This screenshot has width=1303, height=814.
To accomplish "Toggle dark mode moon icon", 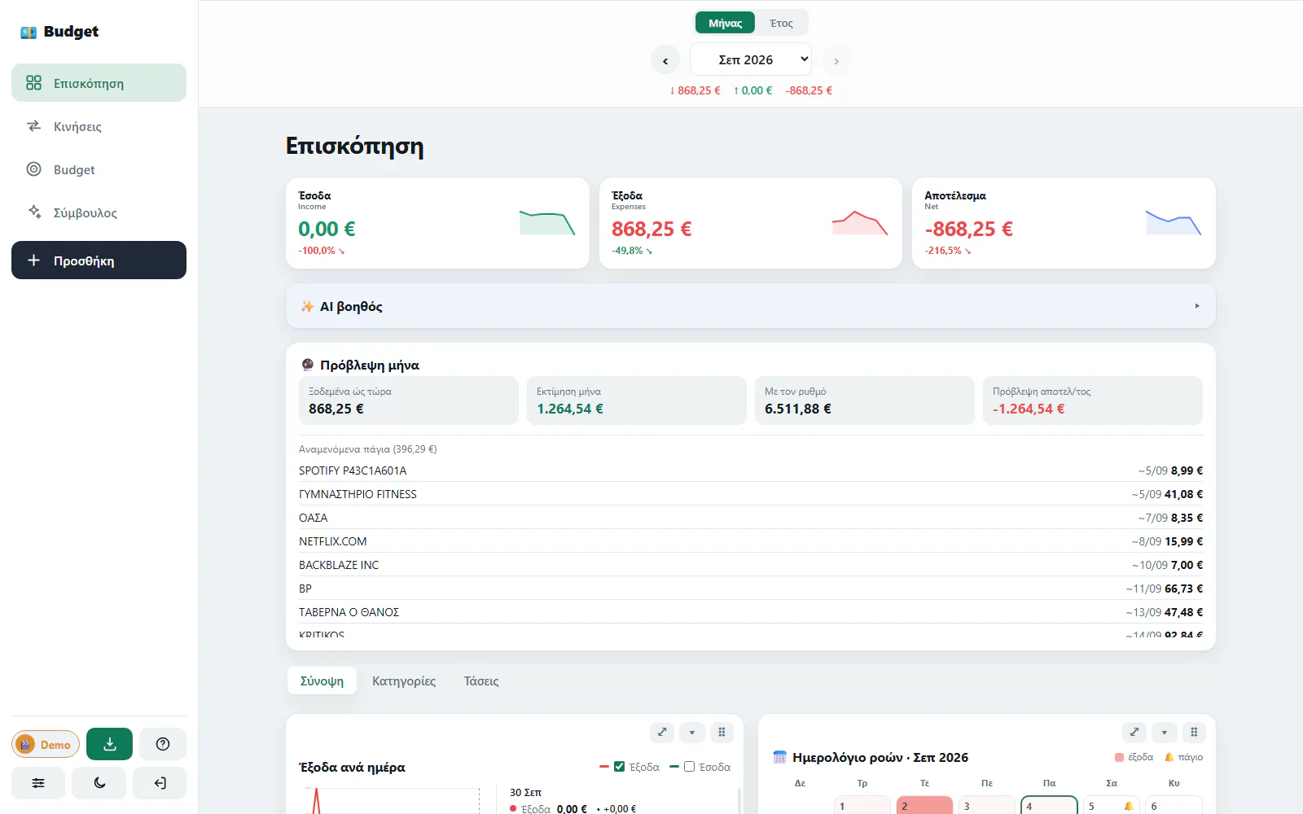I will [x=99, y=783].
